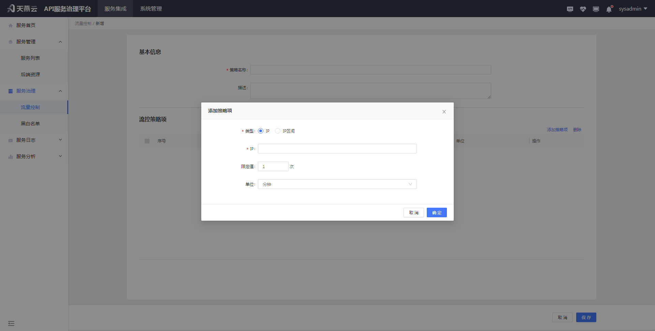Open the 单位 dropdown showing 分钟
The height and width of the screenshot is (331, 655).
[337, 184]
